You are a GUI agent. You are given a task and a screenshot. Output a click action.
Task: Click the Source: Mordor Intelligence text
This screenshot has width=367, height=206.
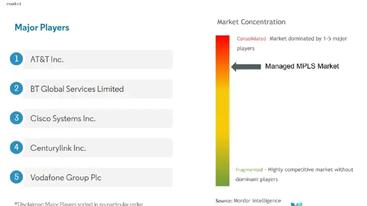click(x=248, y=201)
